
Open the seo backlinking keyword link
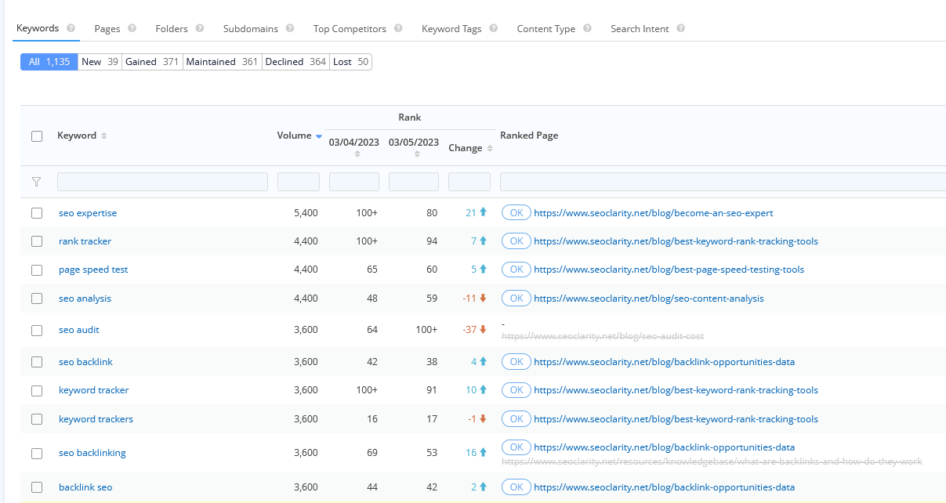point(92,453)
